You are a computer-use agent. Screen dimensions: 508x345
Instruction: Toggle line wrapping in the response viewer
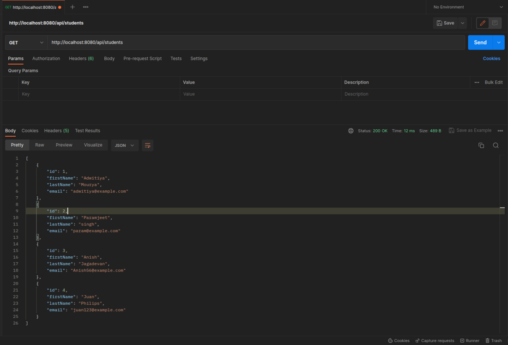[147, 145]
